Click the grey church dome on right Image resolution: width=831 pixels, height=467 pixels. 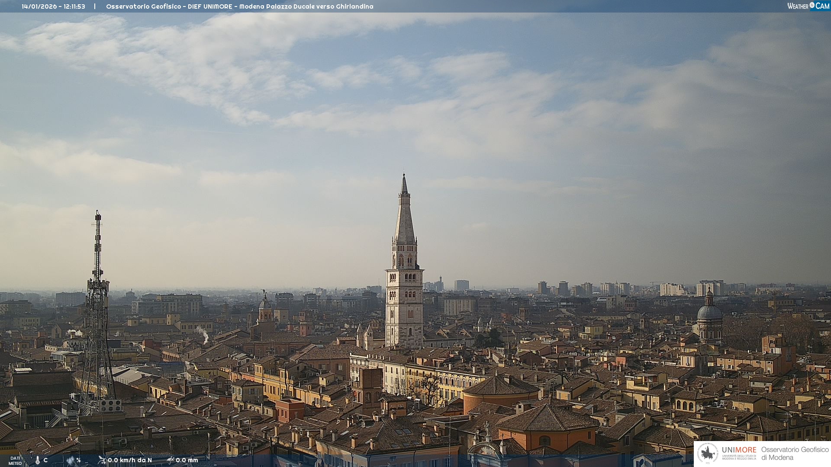(x=709, y=312)
